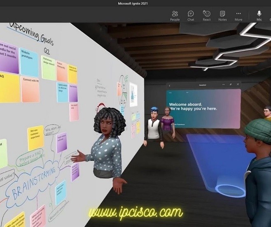Open meeting Notes
This screenshot has height=227, width=271.
(x=222, y=16)
